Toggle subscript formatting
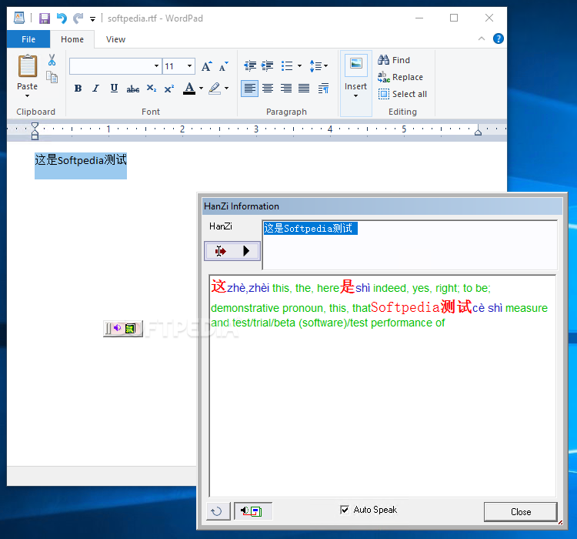 point(152,89)
